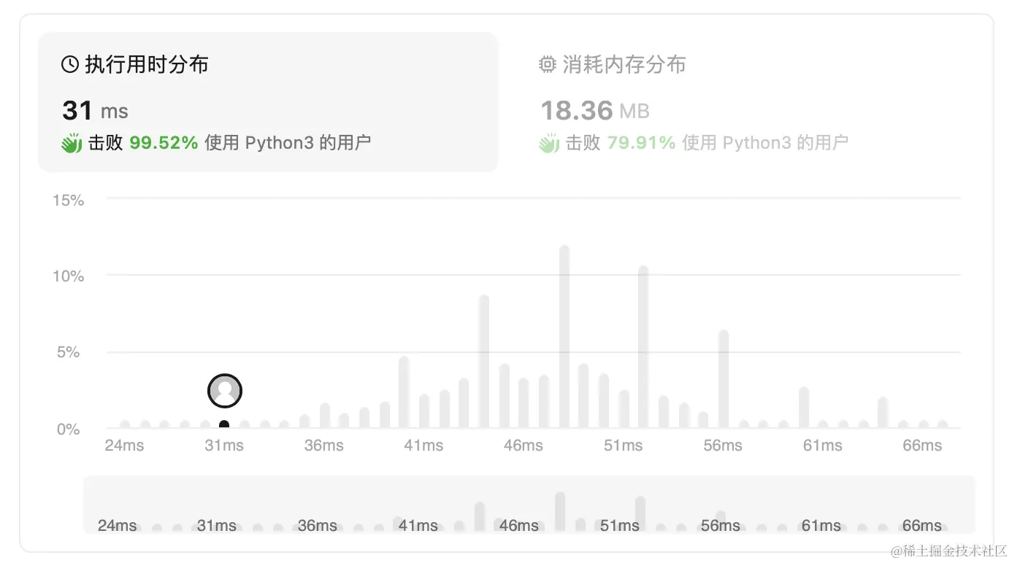Viewport: 1012px width, 563px height.
Task: Click the chip icon beside 消耗内存分布
Action: [x=547, y=65]
